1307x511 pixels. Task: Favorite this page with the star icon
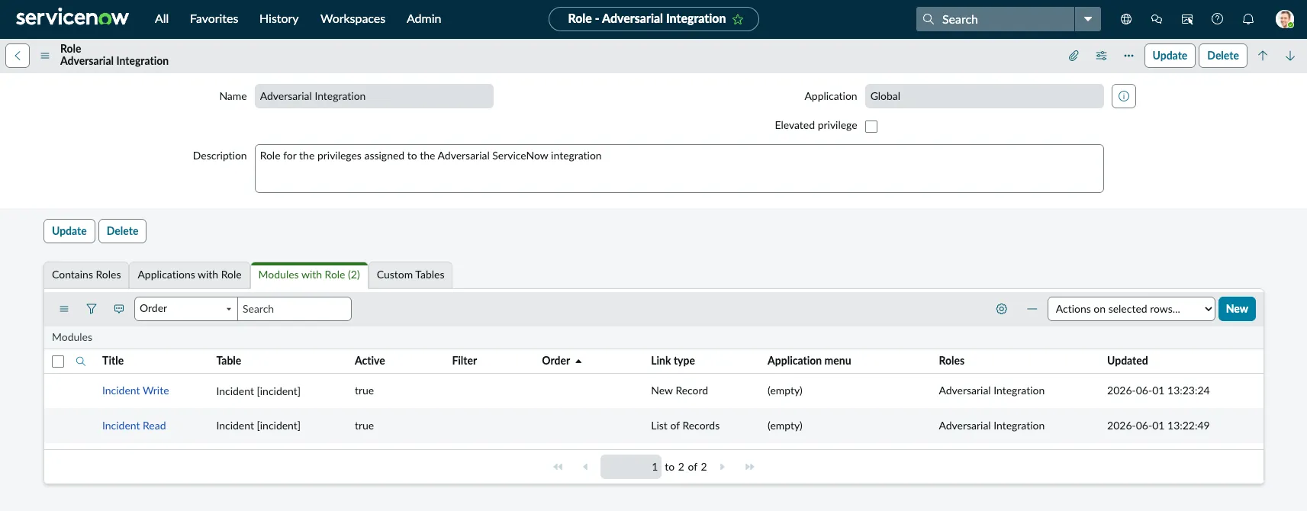tap(738, 20)
